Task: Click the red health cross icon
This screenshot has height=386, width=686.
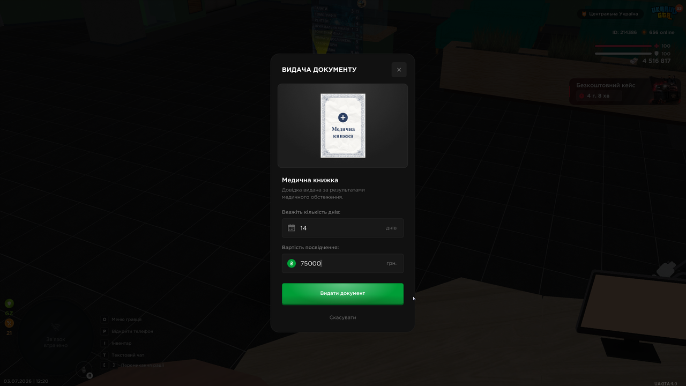Action: coord(657,46)
